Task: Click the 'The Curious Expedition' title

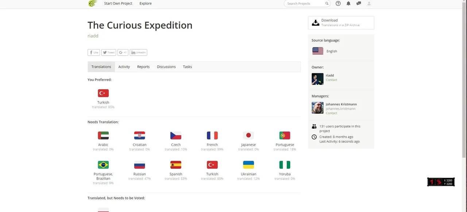Action: pos(140,25)
